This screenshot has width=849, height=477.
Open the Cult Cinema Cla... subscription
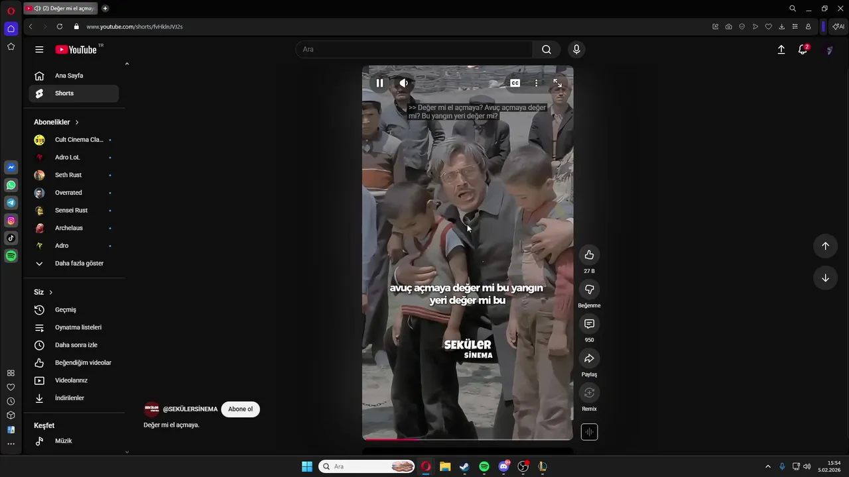[x=74, y=140]
